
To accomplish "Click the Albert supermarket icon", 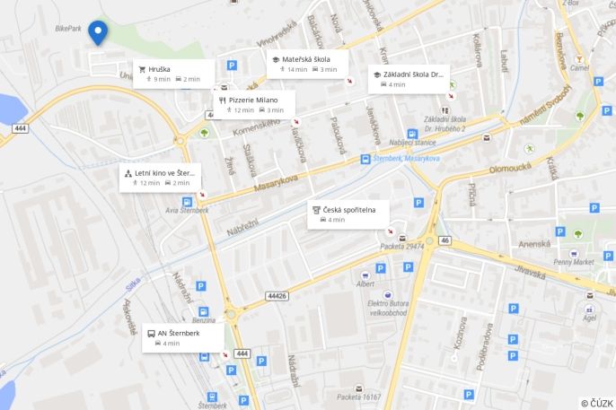I will (x=365, y=275).
